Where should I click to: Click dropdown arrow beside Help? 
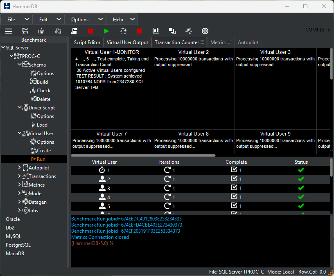(x=133, y=19)
